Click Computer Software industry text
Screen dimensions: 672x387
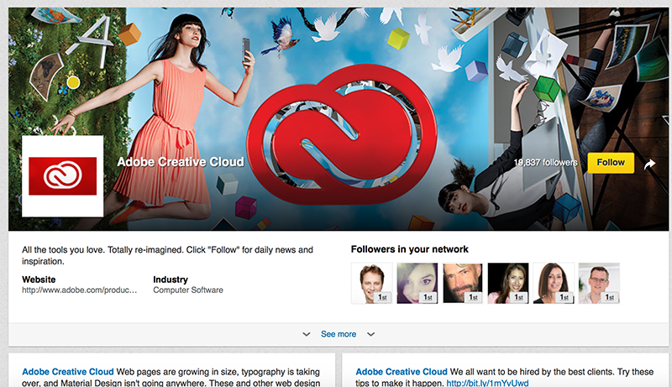click(x=188, y=290)
